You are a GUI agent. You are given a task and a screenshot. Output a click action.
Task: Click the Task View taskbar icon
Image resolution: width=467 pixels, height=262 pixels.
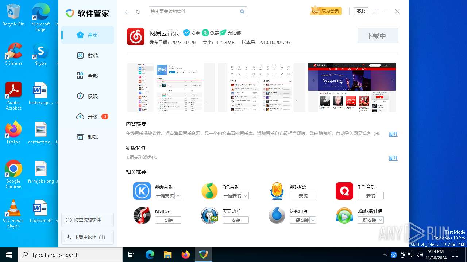coord(131,255)
